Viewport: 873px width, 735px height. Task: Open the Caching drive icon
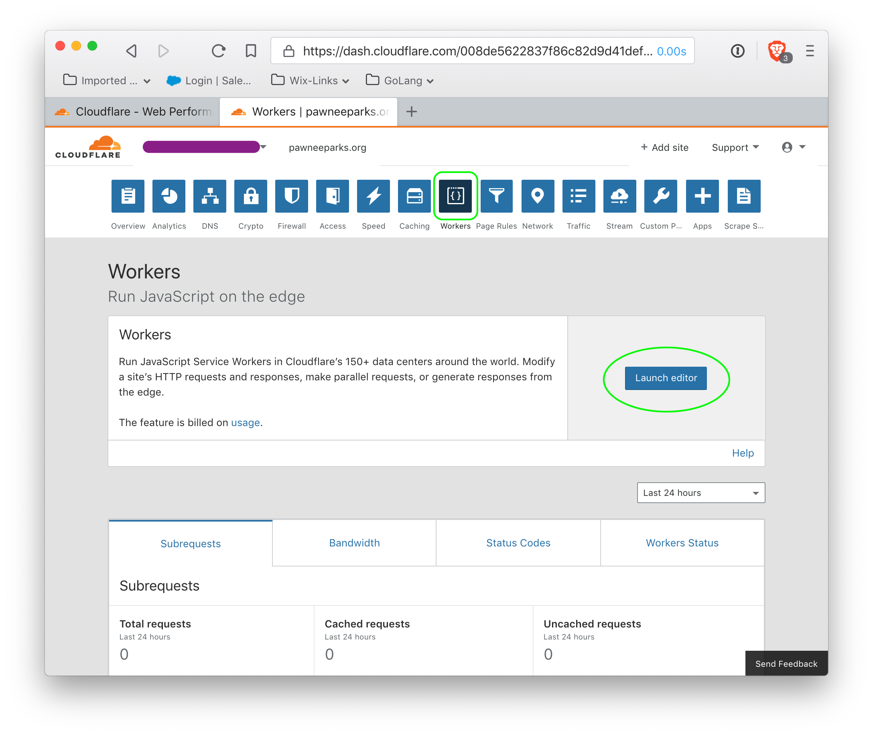click(x=414, y=196)
